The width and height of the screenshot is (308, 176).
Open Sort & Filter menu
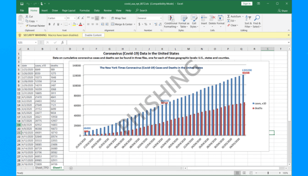(248, 22)
